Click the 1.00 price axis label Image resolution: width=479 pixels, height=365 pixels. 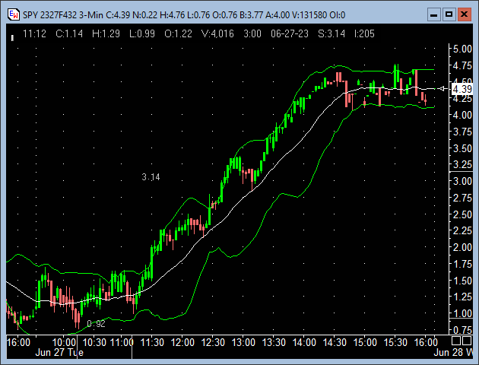pos(462,313)
